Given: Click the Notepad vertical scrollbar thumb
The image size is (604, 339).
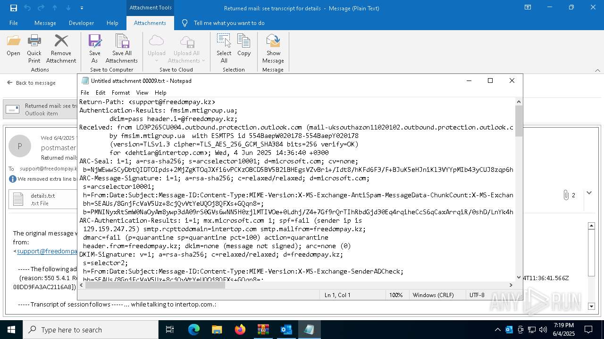Looking at the screenshot, I should [519, 121].
